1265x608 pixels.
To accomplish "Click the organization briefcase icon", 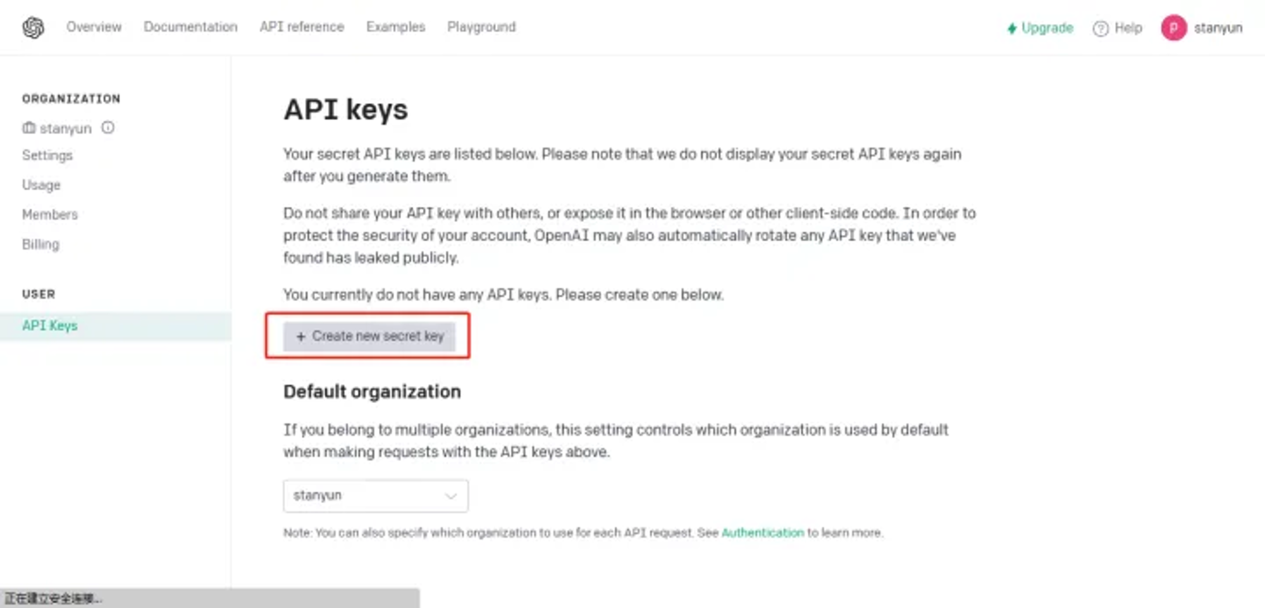I will tap(28, 128).
